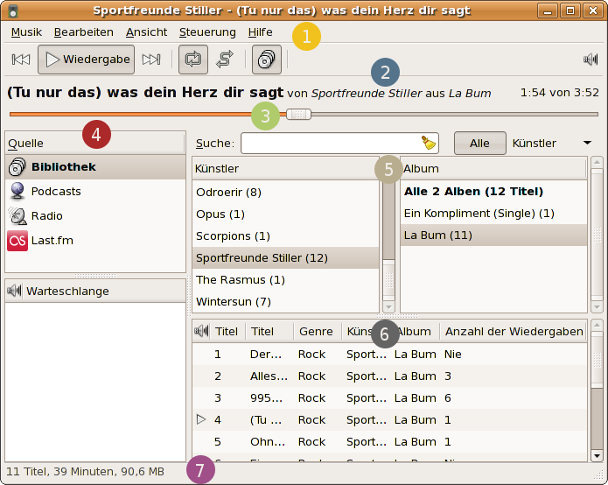Skip to next track icon
The image size is (608, 485).
point(150,60)
